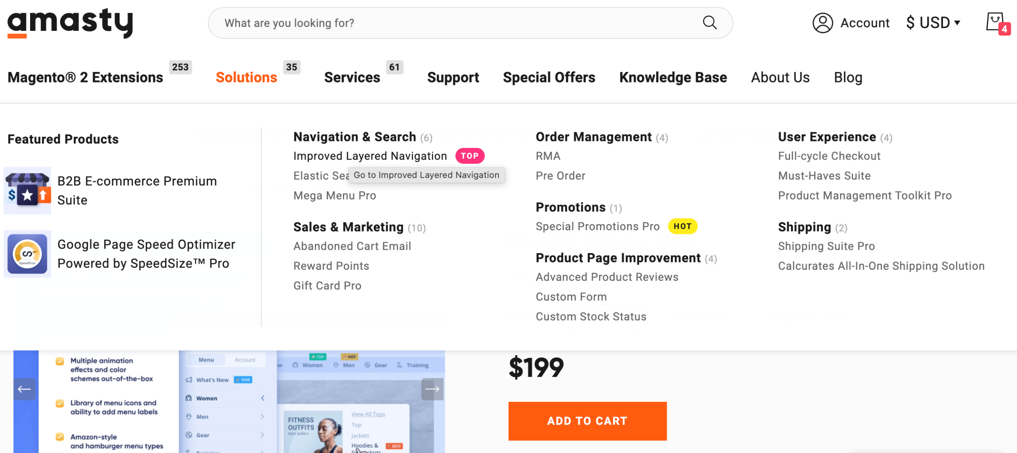The width and height of the screenshot is (1017, 453).
Task: Open the Magento 2 Extensions menu
Action: pos(85,78)
